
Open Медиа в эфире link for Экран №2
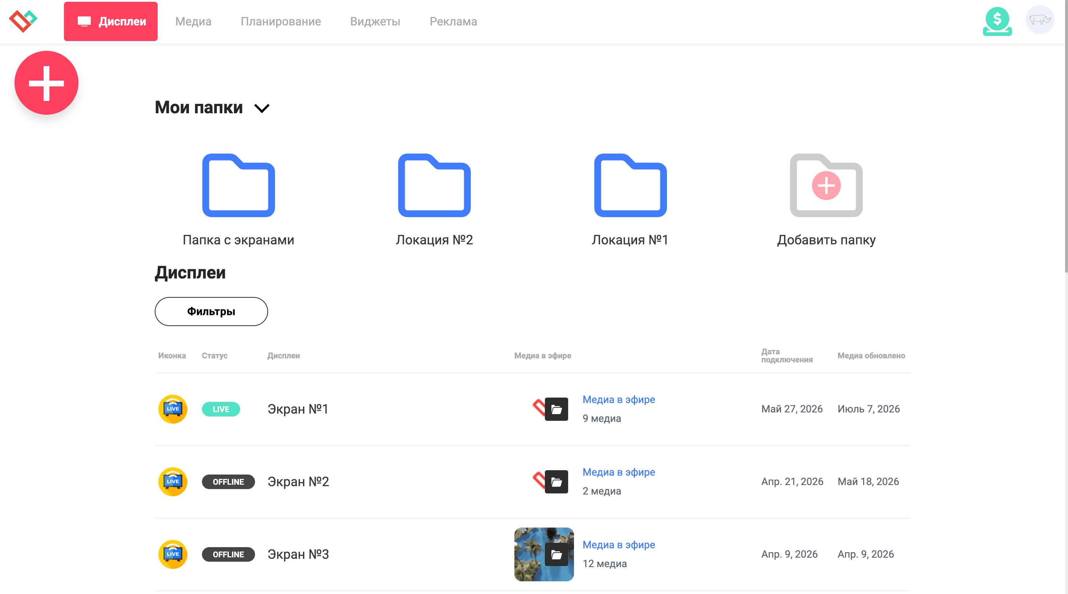coord(619,472)
